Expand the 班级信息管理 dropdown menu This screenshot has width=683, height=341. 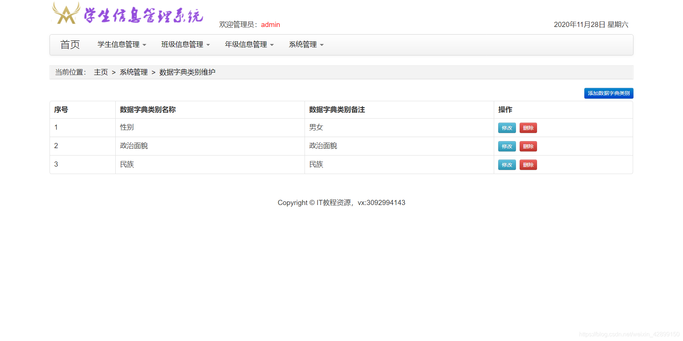click(x=186, y=45)
